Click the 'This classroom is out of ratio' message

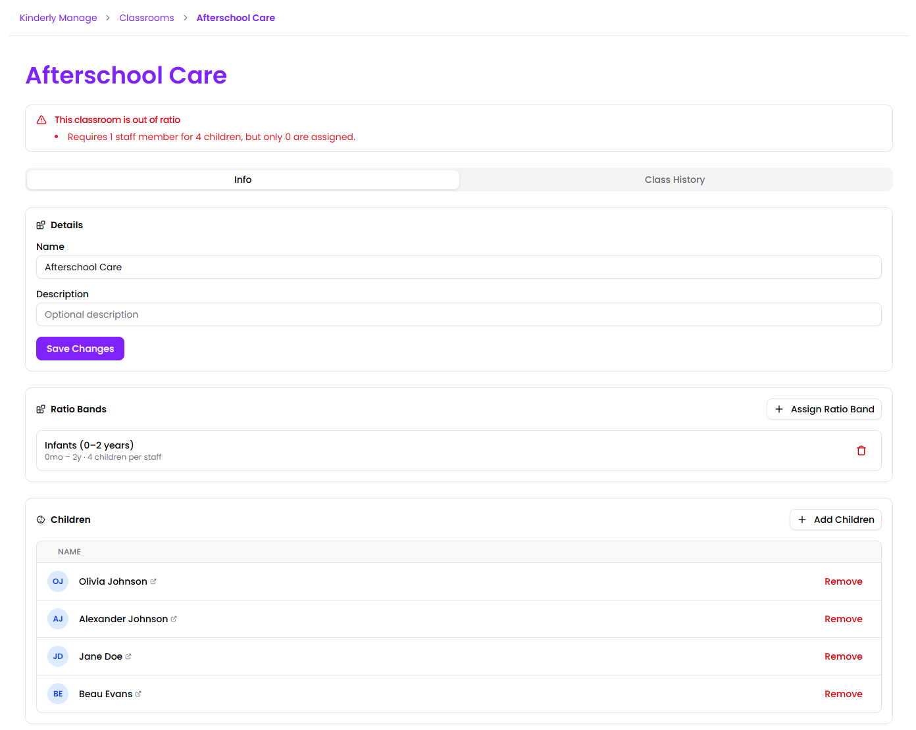coord(117,120)
